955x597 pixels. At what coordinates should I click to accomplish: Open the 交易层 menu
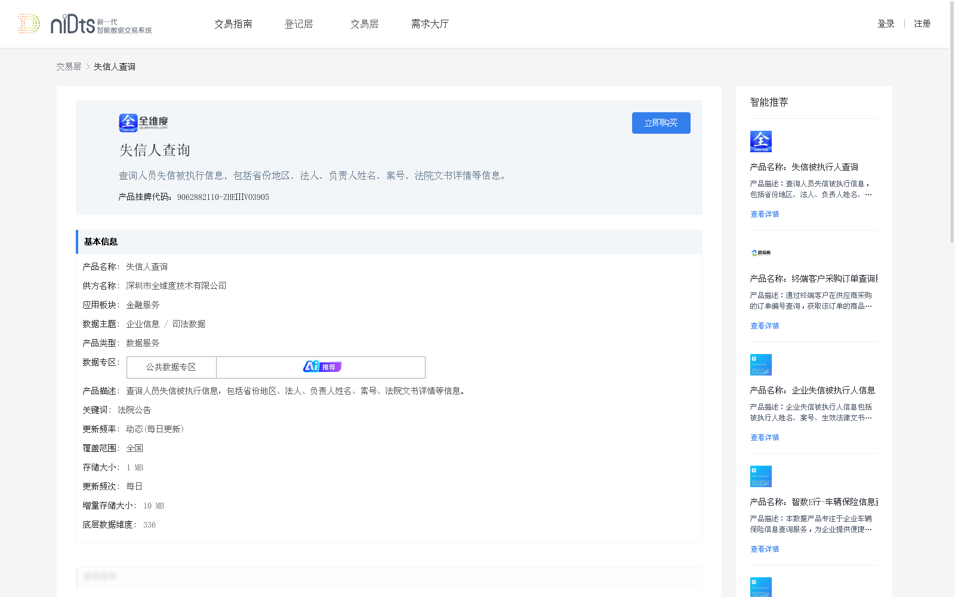click(365, 24)
